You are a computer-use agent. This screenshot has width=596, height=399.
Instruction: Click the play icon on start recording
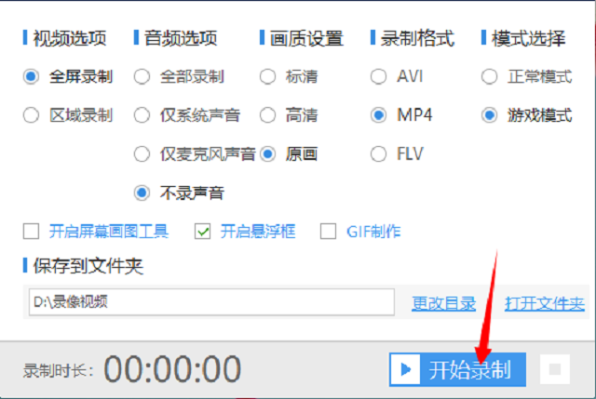click(x=406, y=369)
